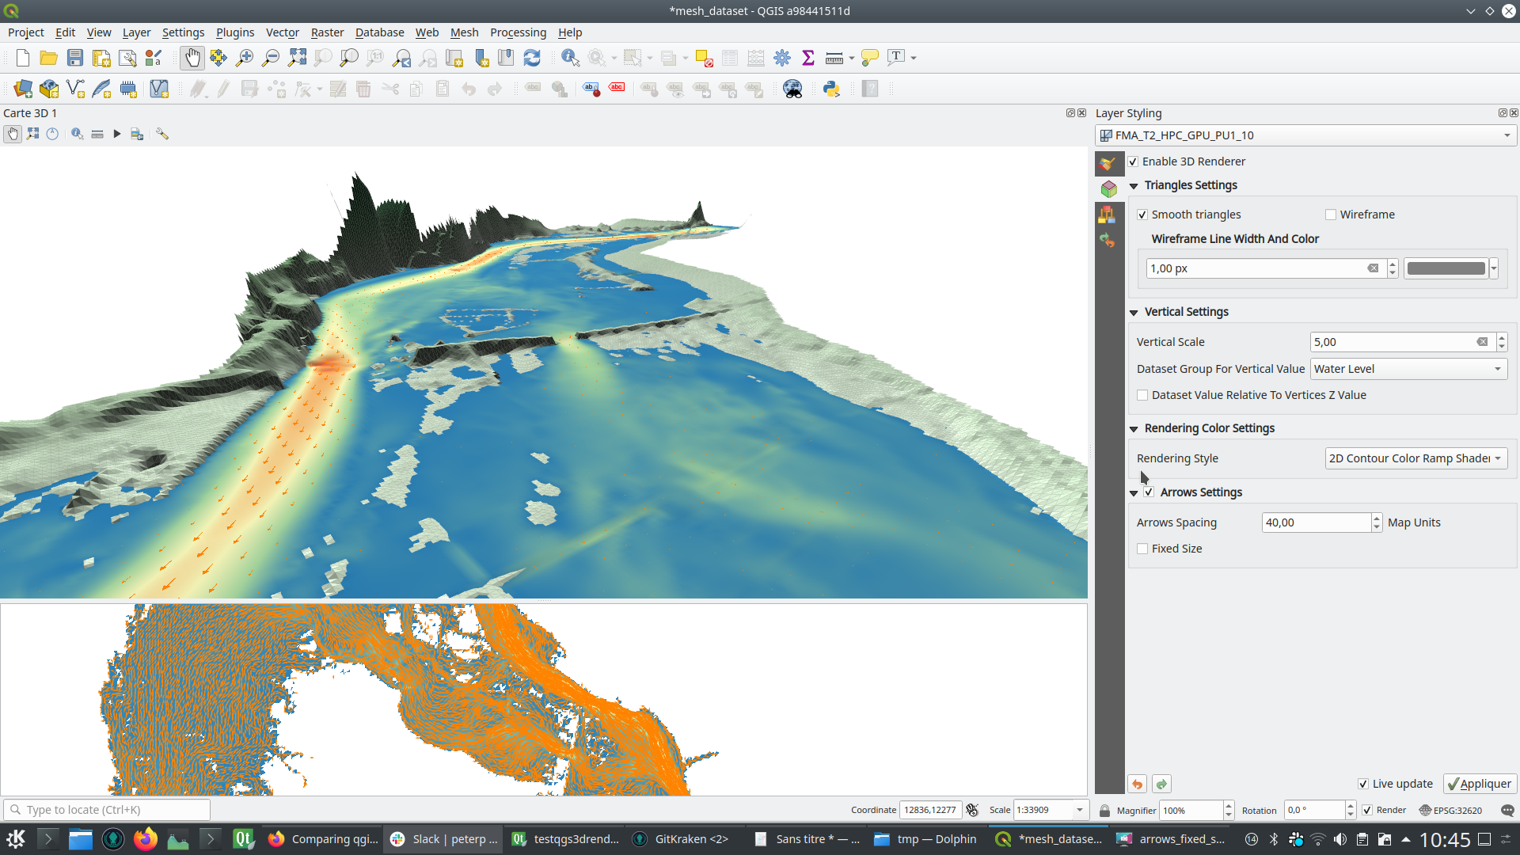1520x855 pixels.
Task: Open the Dataset Group For Vertical Value dropdown
Action: (1408, 369)
